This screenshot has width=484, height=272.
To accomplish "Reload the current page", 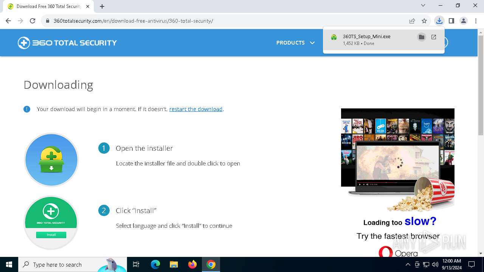I will [x=33, y=21].
